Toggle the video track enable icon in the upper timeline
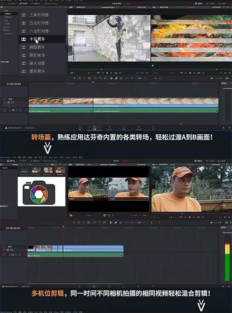This screenshot has width=232, height=313. pyautogui.click(x=12, y=102)
